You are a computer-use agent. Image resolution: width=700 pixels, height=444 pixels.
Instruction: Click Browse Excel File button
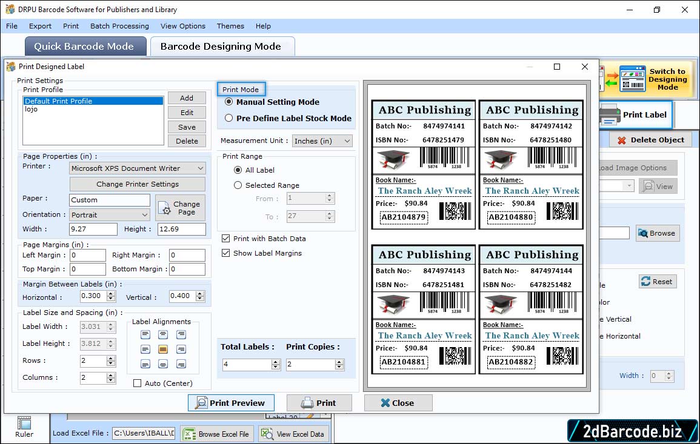click(x=217, y=434)
